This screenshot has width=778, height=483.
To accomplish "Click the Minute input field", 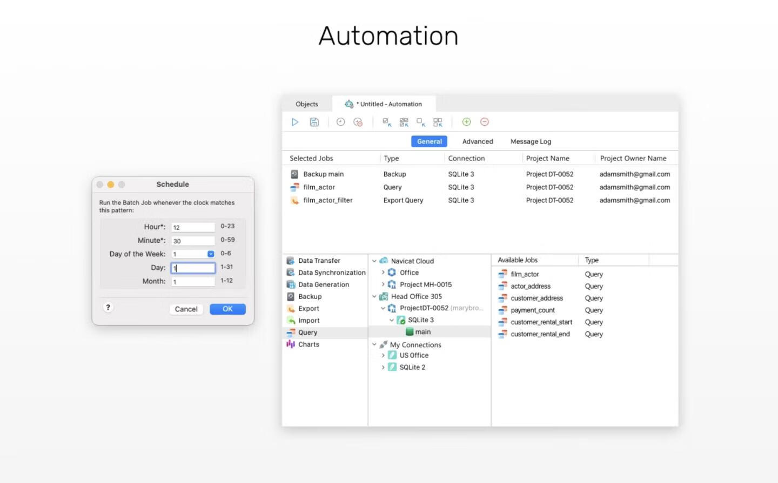I will pos(193,241).
